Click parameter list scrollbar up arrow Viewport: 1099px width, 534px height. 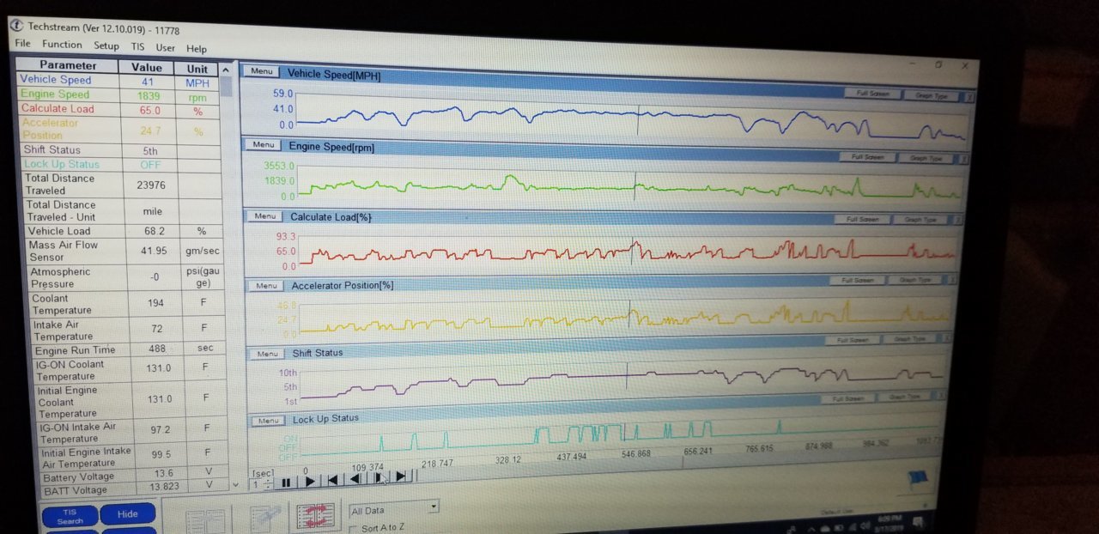(x=226, y=70)
